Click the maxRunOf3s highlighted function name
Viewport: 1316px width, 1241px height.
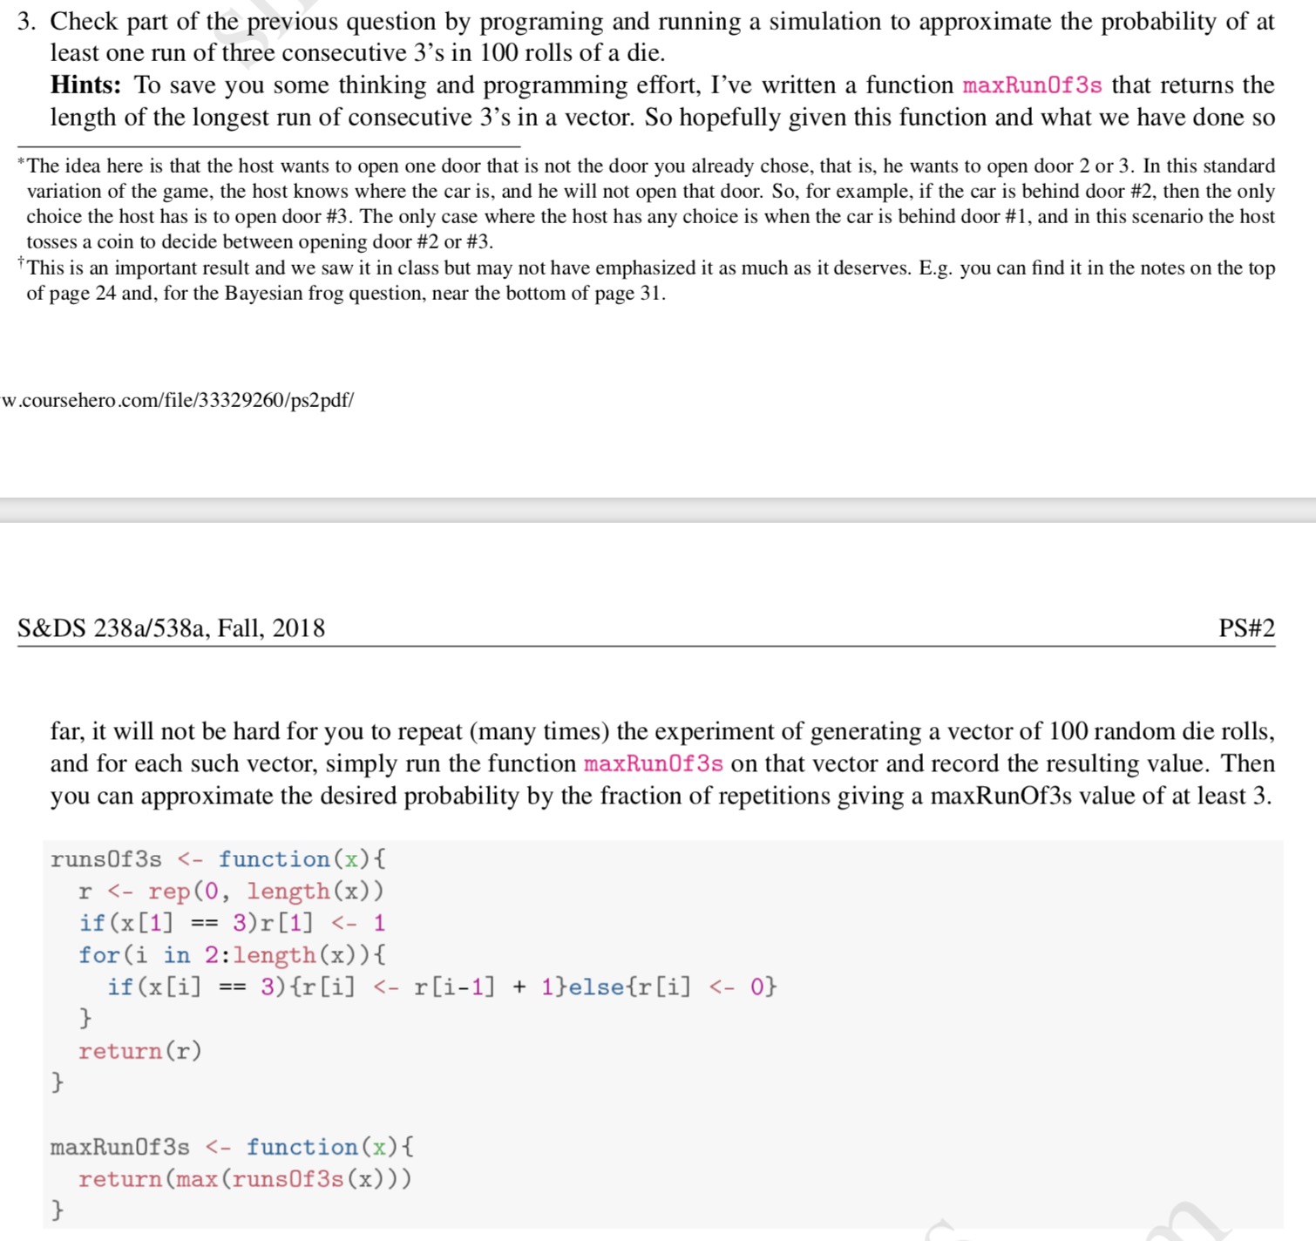pos(1031,85)
